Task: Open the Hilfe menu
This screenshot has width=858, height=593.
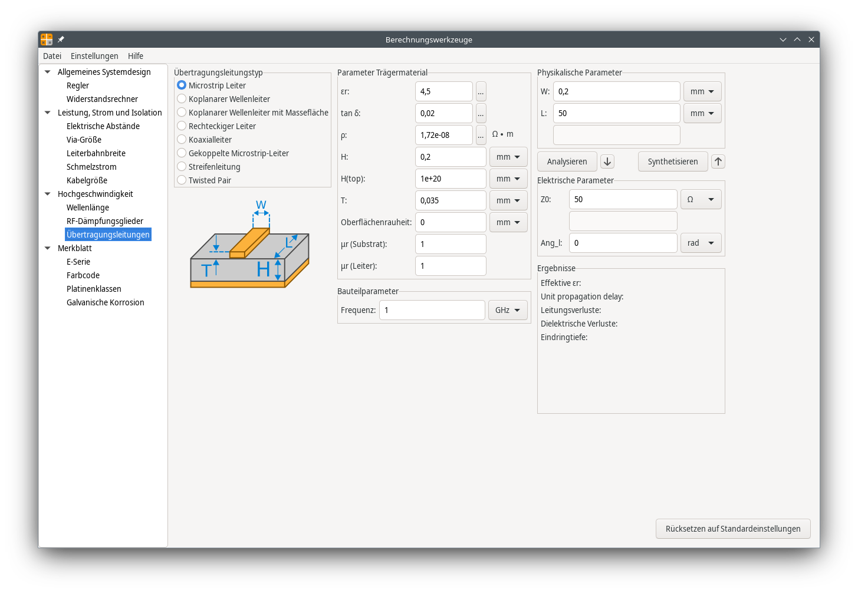Action: point(136,56)
